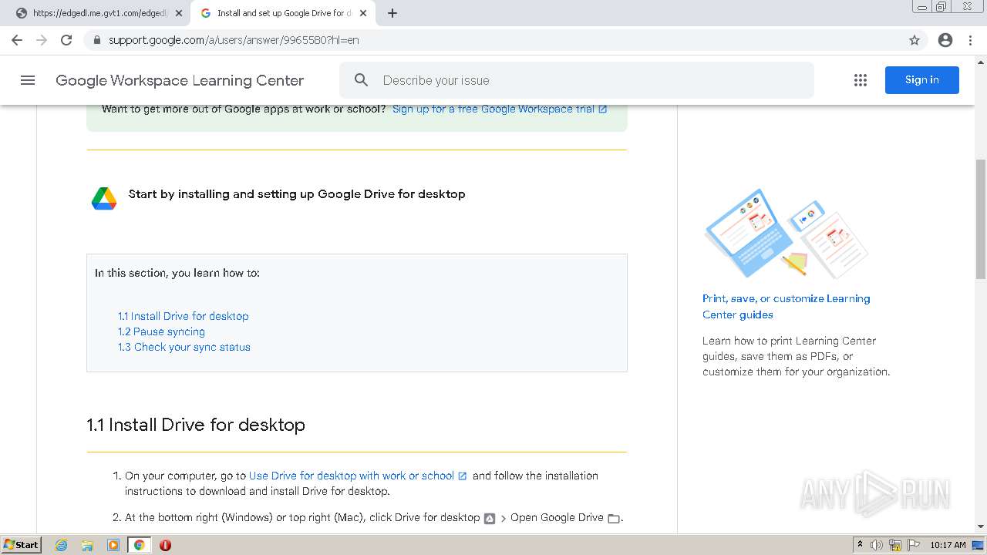Open a new browser tab
The image size is (987, 555).
[x=392, y=13]
